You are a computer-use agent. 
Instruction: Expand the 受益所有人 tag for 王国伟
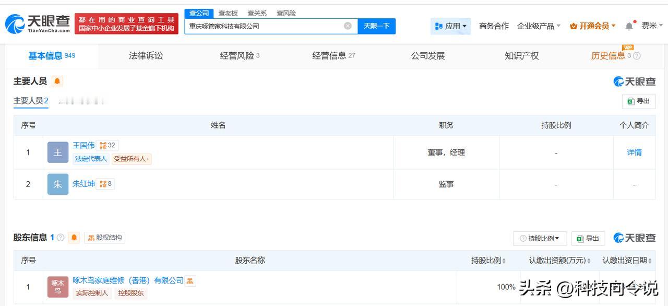132,159
